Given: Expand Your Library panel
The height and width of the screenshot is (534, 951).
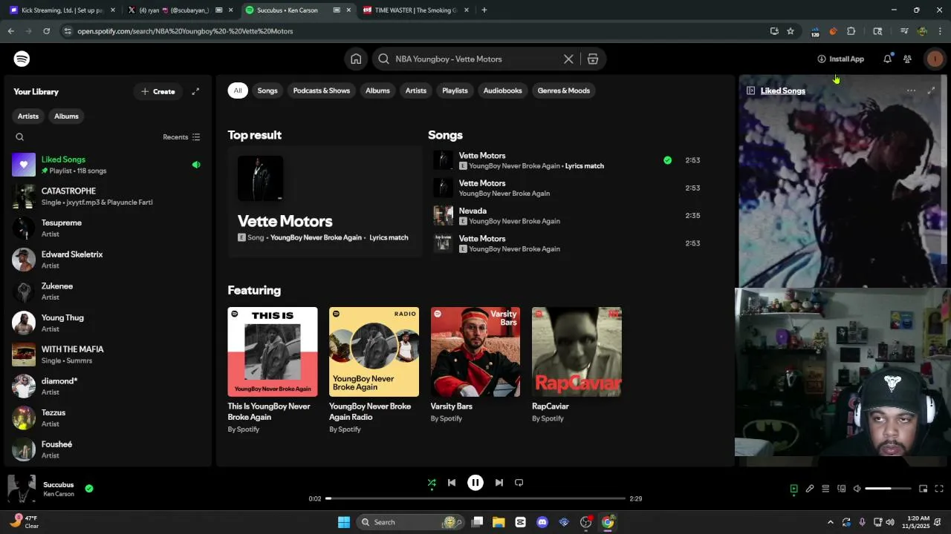Looking at the screenshot, I should click(x=195, y=91).
